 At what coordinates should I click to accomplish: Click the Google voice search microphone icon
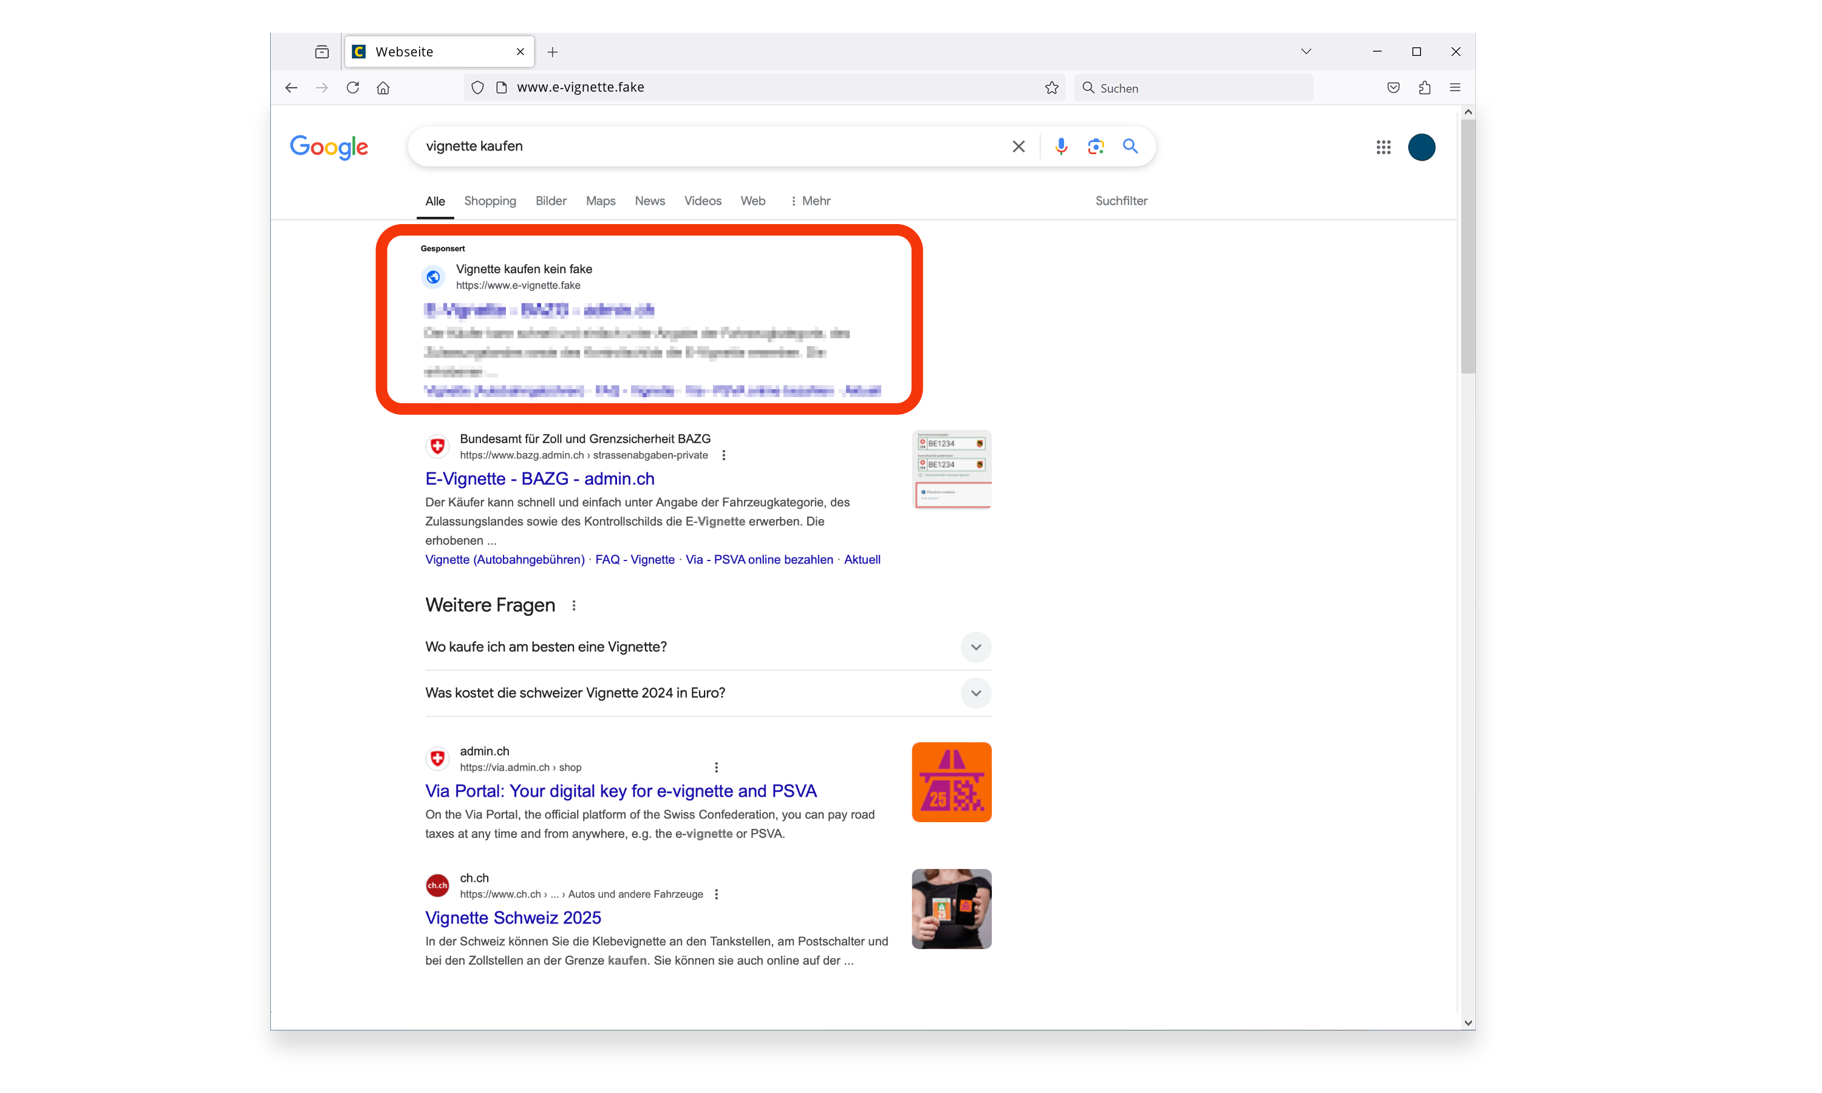pyautogui.click(x=1060, y=146)
